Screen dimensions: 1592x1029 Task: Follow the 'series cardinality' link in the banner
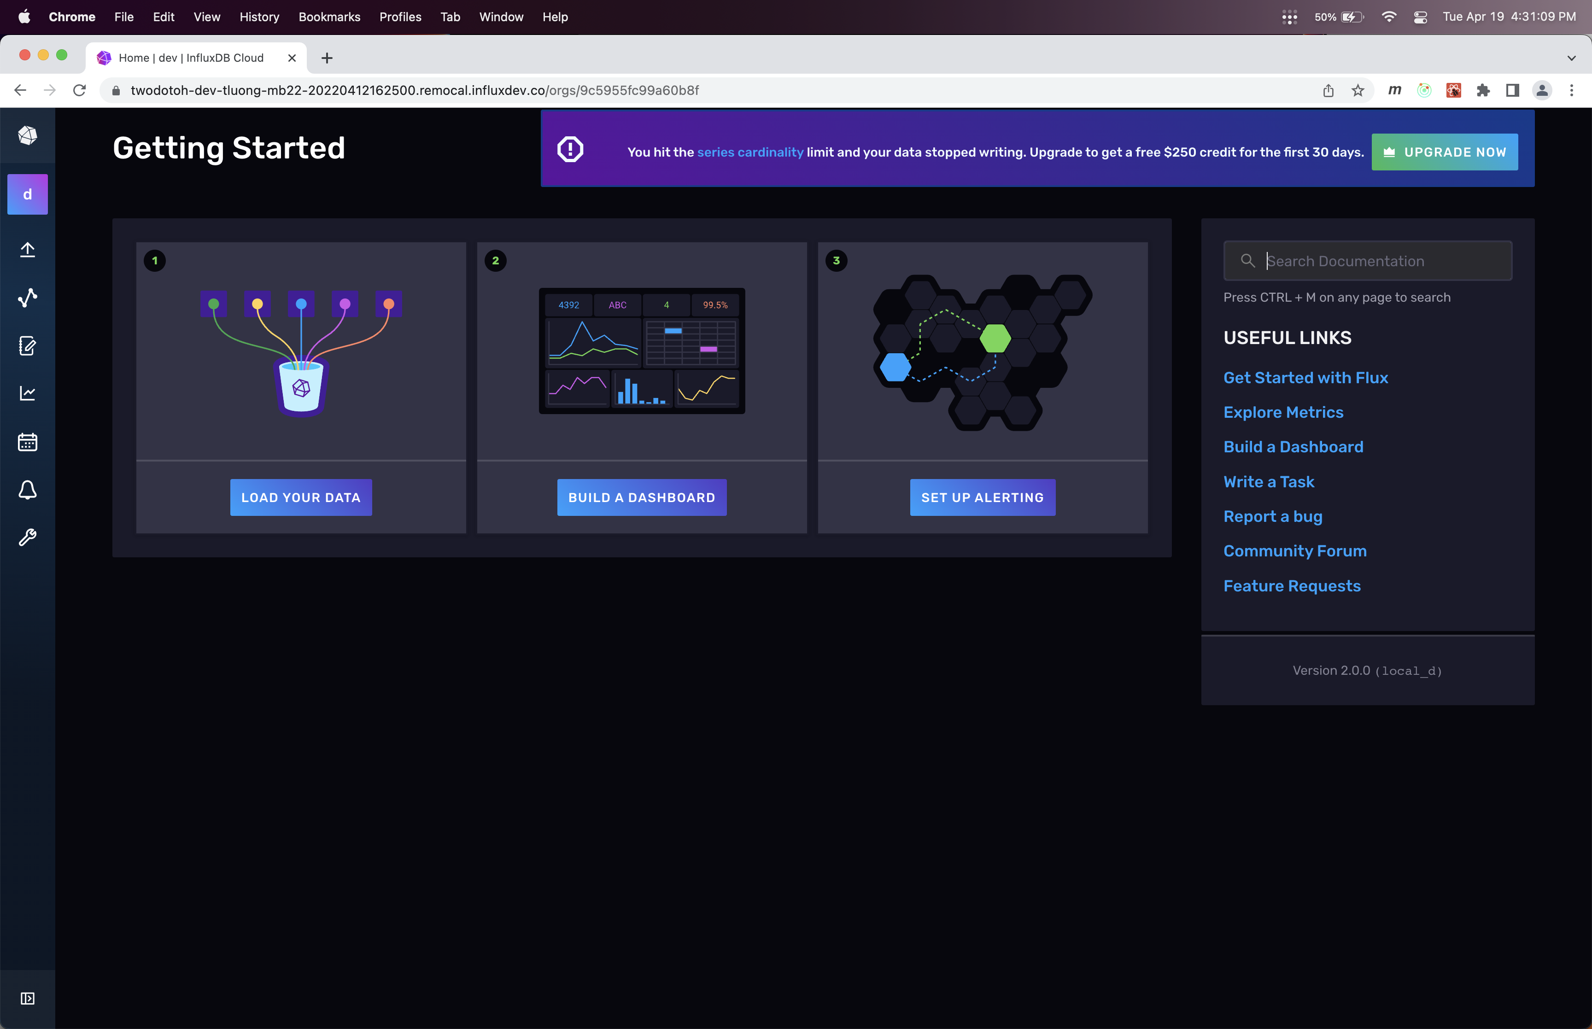pos(749,152)
